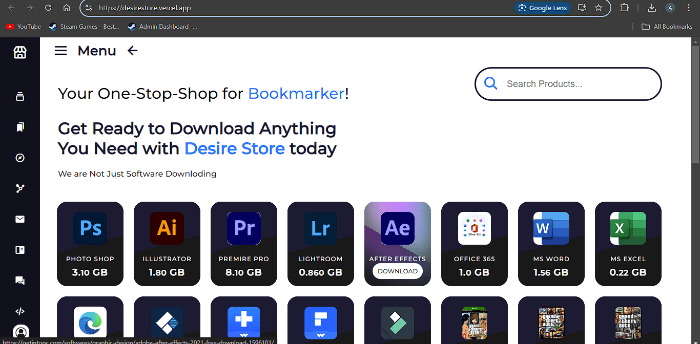700x344 pixels.
Task: Click the browser reload button
Action: 48,8
